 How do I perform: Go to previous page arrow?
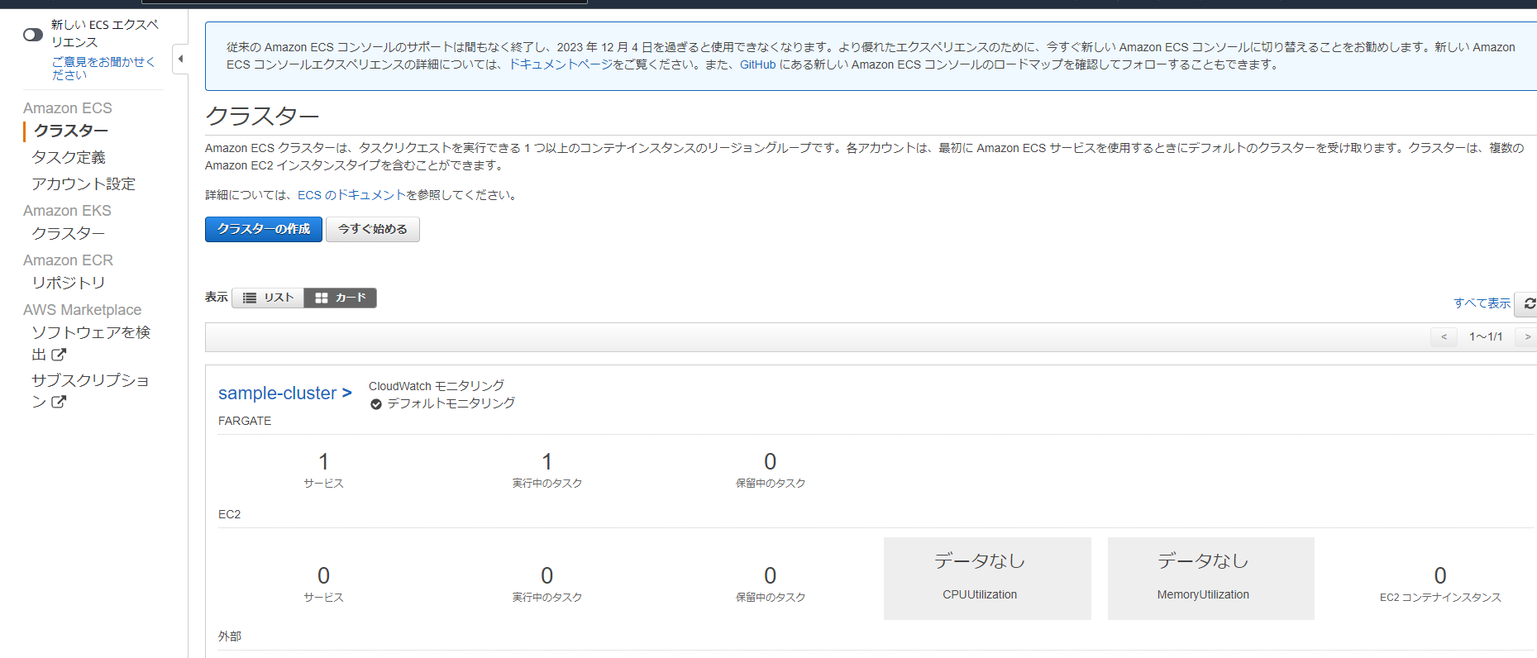[x=1444, y=337]
